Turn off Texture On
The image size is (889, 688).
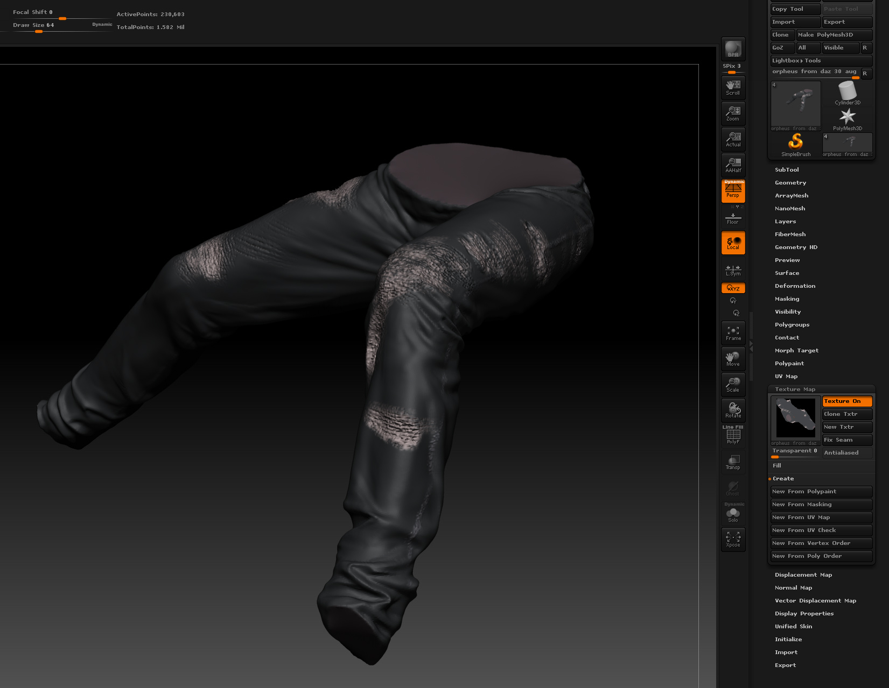click(848, 401)
